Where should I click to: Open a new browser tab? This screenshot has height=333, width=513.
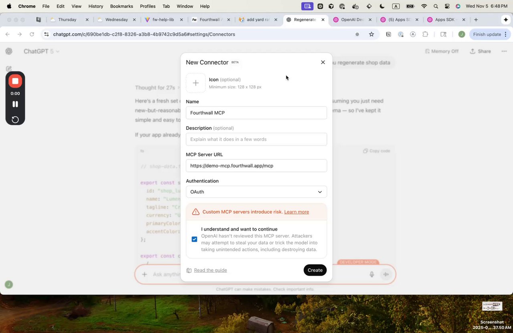[476, 19]
